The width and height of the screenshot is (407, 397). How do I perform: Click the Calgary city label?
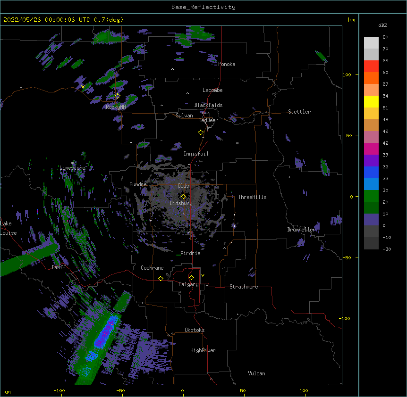188,284
